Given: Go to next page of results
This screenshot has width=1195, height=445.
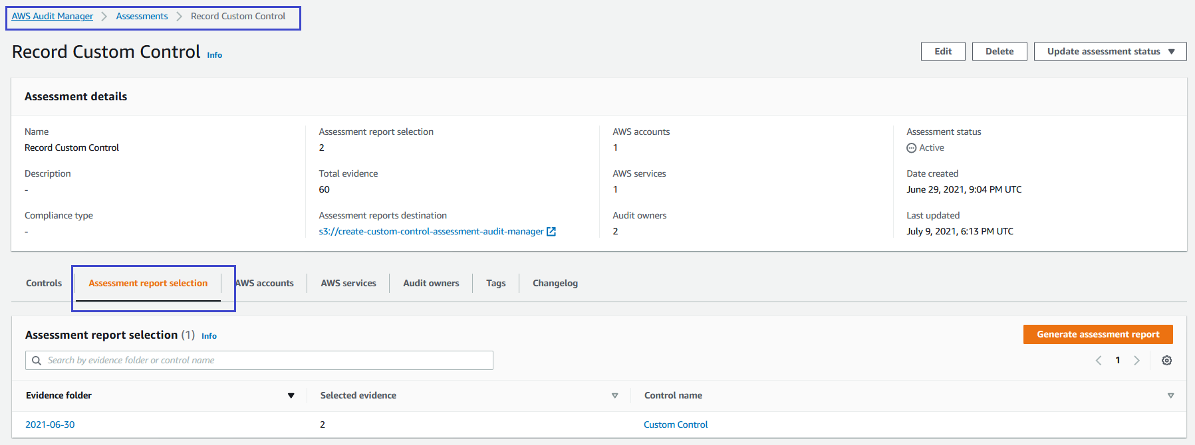Looking at the screenshot, I should [x=1136, y=361].
